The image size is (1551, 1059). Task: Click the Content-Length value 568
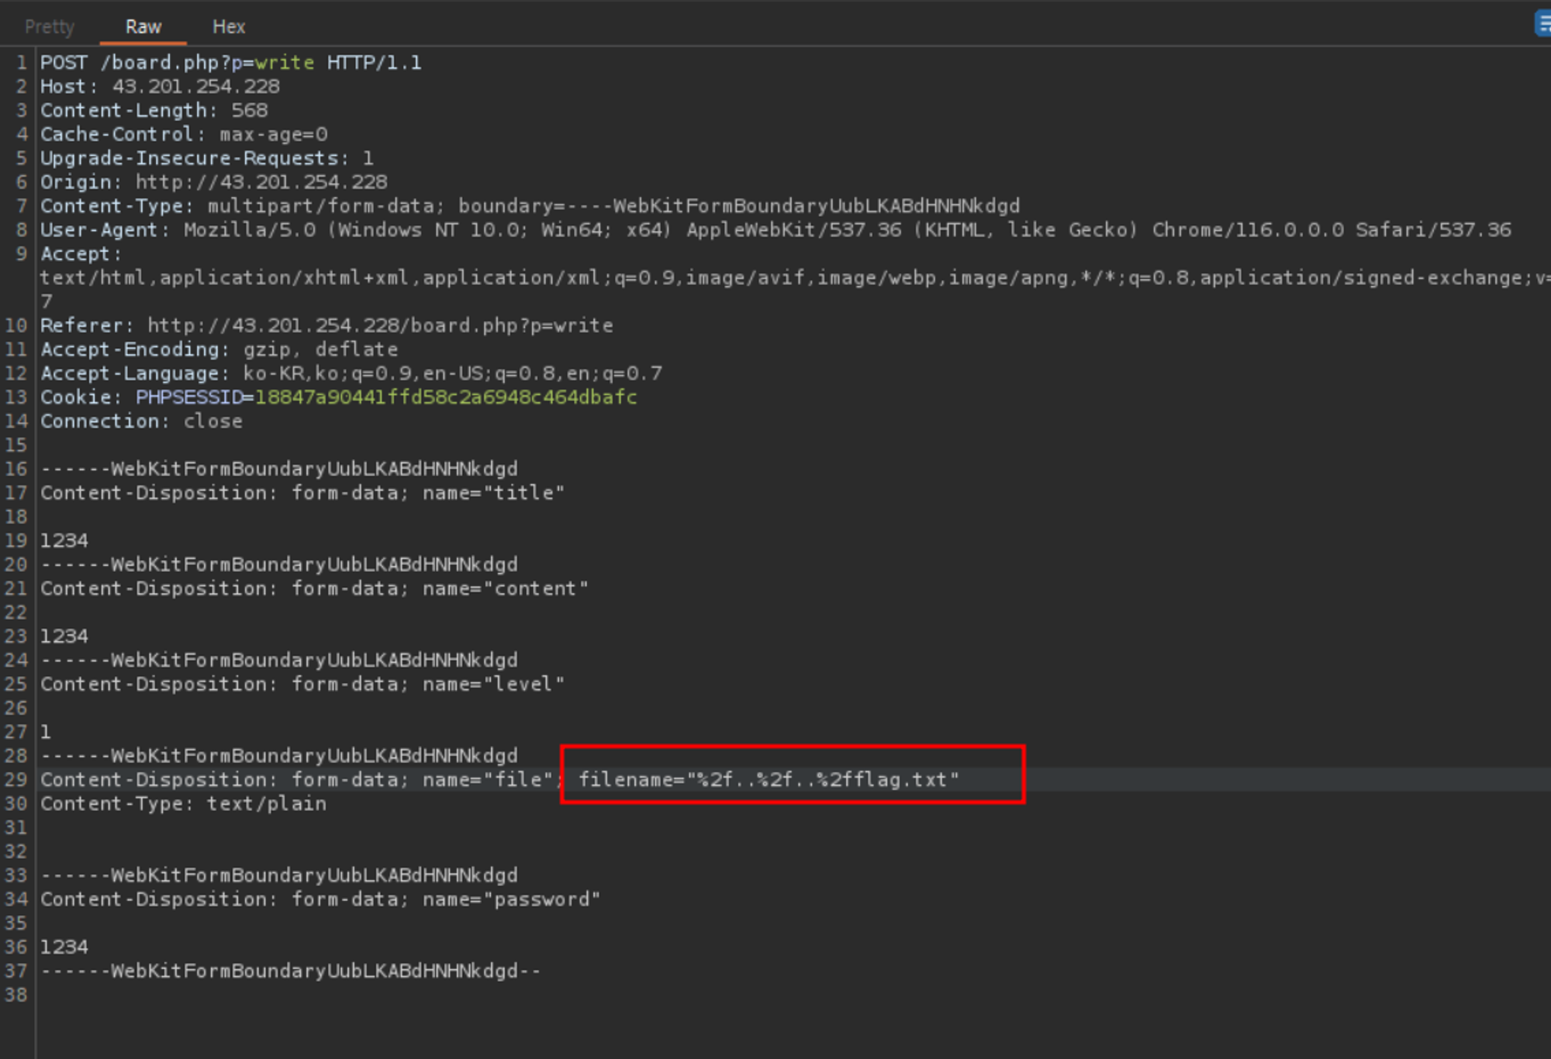click(249, 111)
